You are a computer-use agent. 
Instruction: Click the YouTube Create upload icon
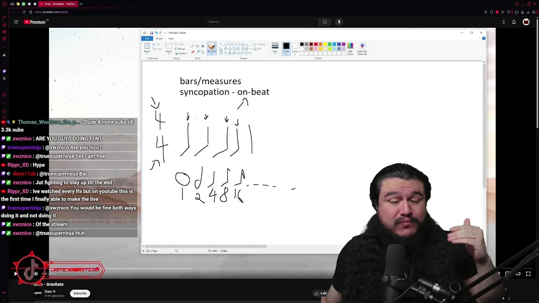click(504, 22)
